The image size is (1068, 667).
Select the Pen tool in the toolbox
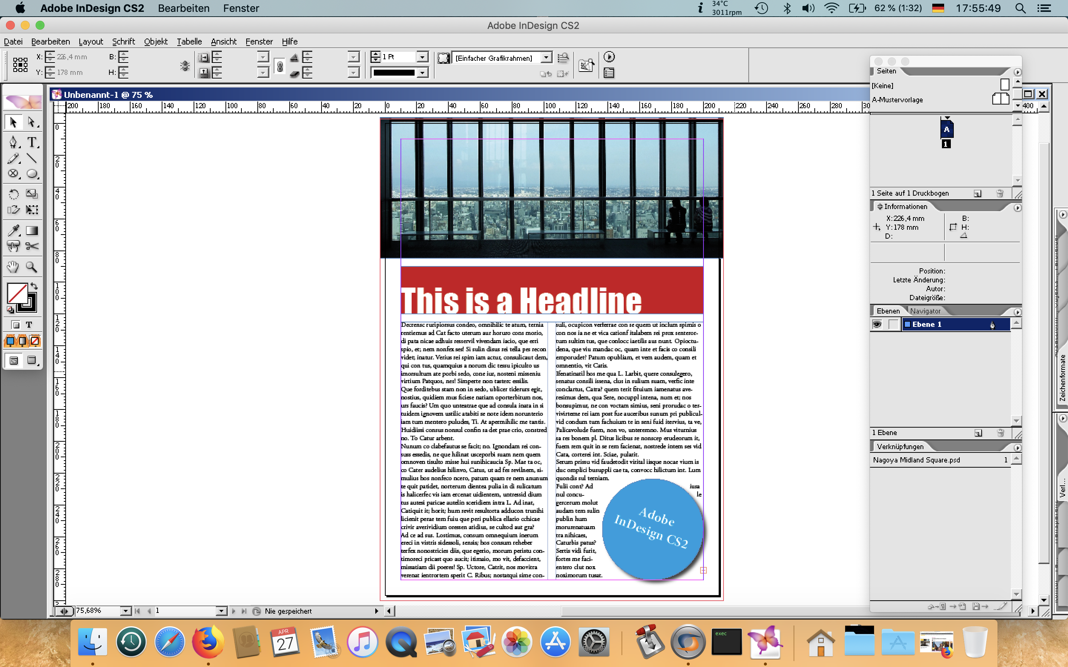(x=13, y=142)
